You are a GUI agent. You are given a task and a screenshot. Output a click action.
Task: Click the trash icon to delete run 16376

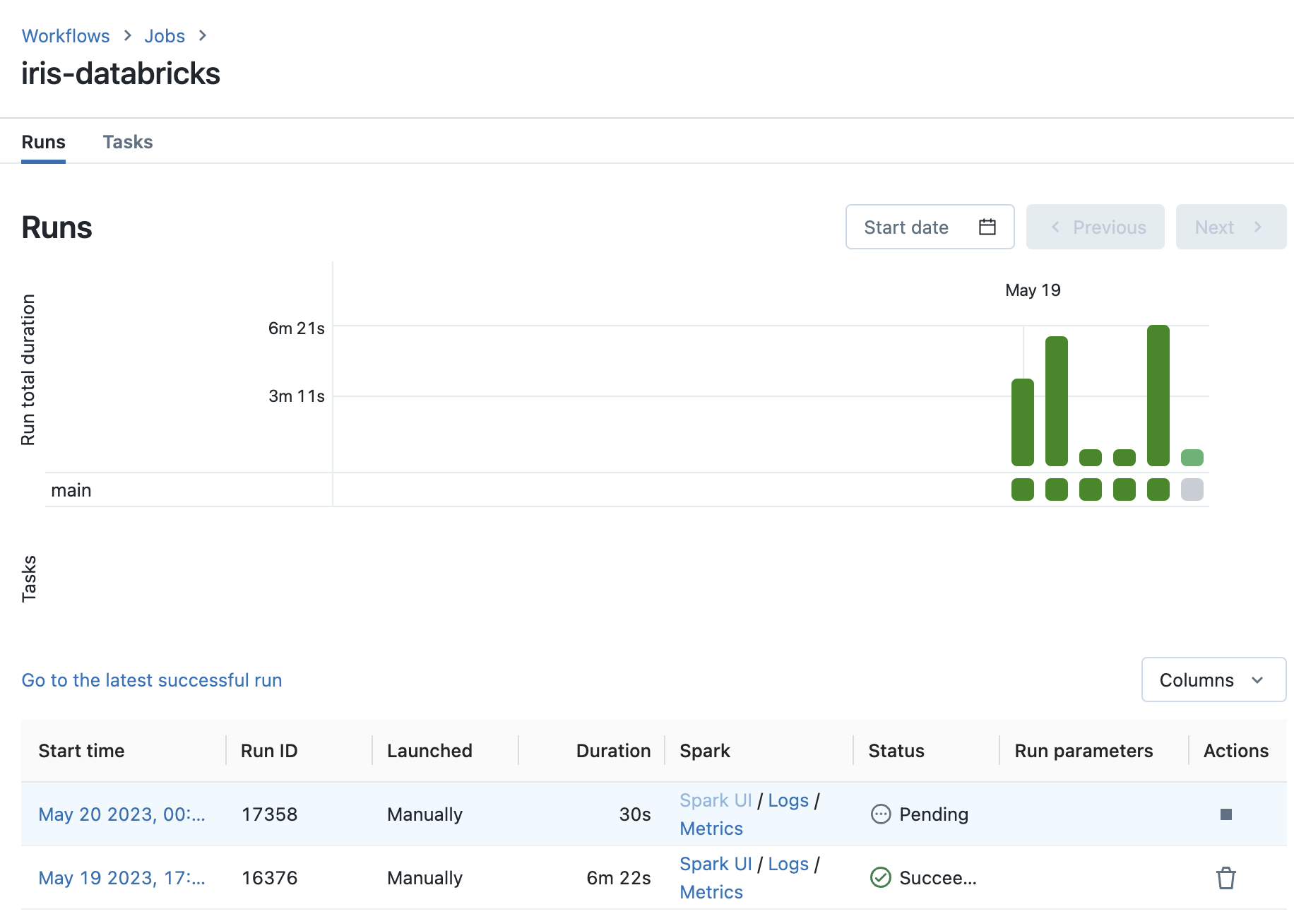(1226, 877)
